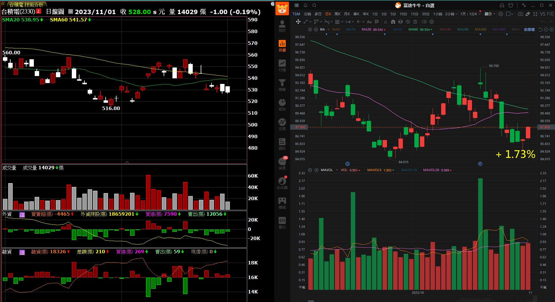This screenshot has width=555, height=302.
Task: Click the bell notifications icon in Futu
Action: tap(305, 5)
